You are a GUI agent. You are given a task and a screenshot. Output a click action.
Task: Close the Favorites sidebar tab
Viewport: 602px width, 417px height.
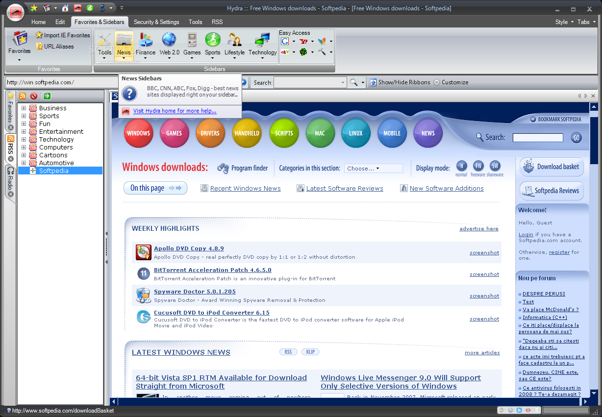pos(11,127)
